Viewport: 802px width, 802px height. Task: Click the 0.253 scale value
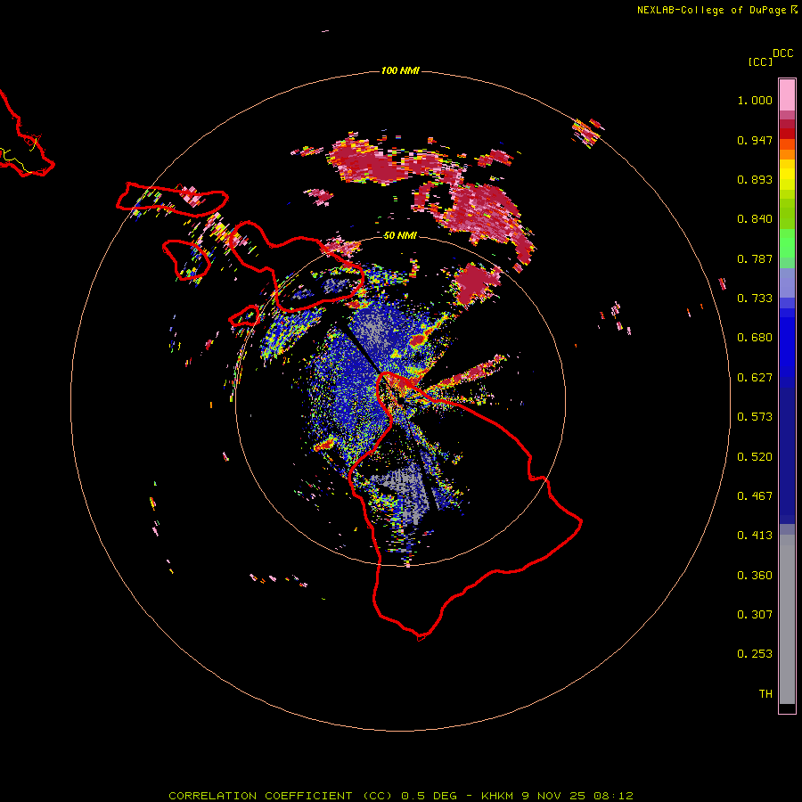click(x=755, y=654)
